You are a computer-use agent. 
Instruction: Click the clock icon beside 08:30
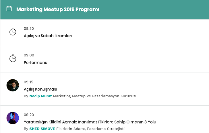[13, 32]
